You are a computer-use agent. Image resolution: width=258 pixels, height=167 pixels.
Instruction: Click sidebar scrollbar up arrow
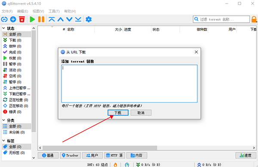tap(34, 28)
